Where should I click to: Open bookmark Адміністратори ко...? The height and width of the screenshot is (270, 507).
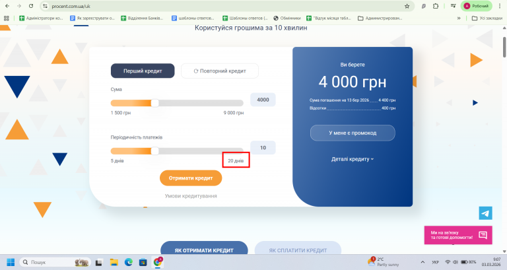pos(41,18)
